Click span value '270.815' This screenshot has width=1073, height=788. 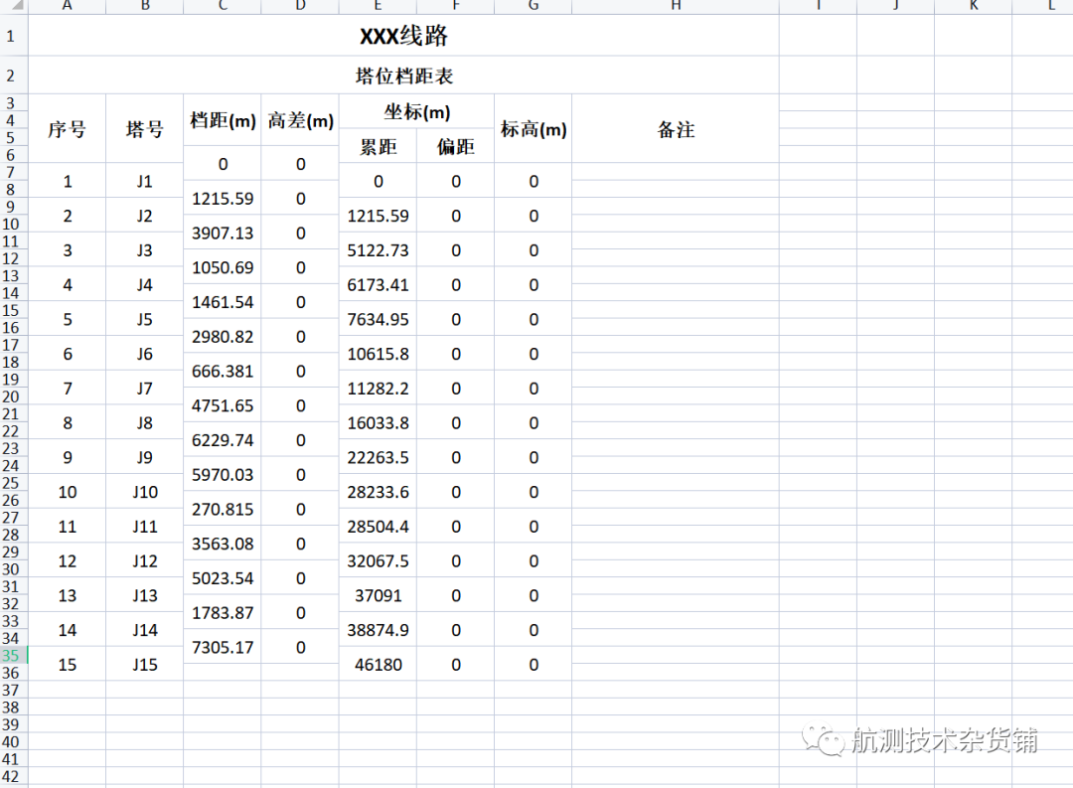(x=223, y=509)
